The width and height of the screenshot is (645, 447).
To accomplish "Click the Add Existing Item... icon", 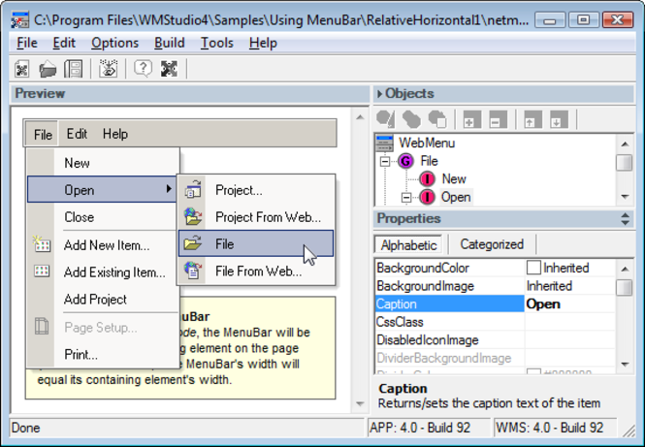I will (42, 271).
